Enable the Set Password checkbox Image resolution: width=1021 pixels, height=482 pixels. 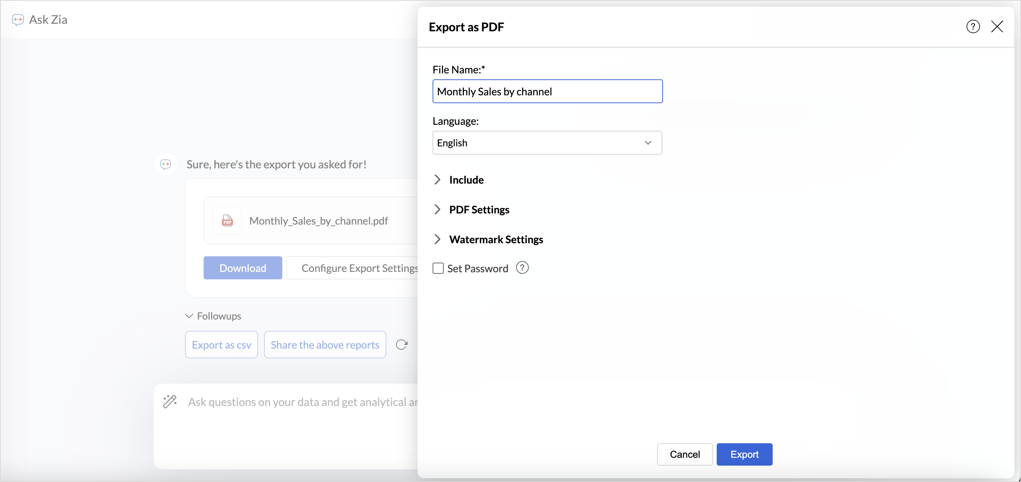(438, 269)
